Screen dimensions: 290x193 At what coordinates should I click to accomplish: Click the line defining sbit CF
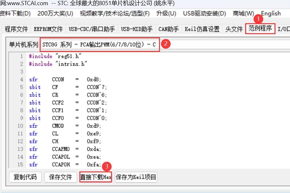tap(68, 87)
